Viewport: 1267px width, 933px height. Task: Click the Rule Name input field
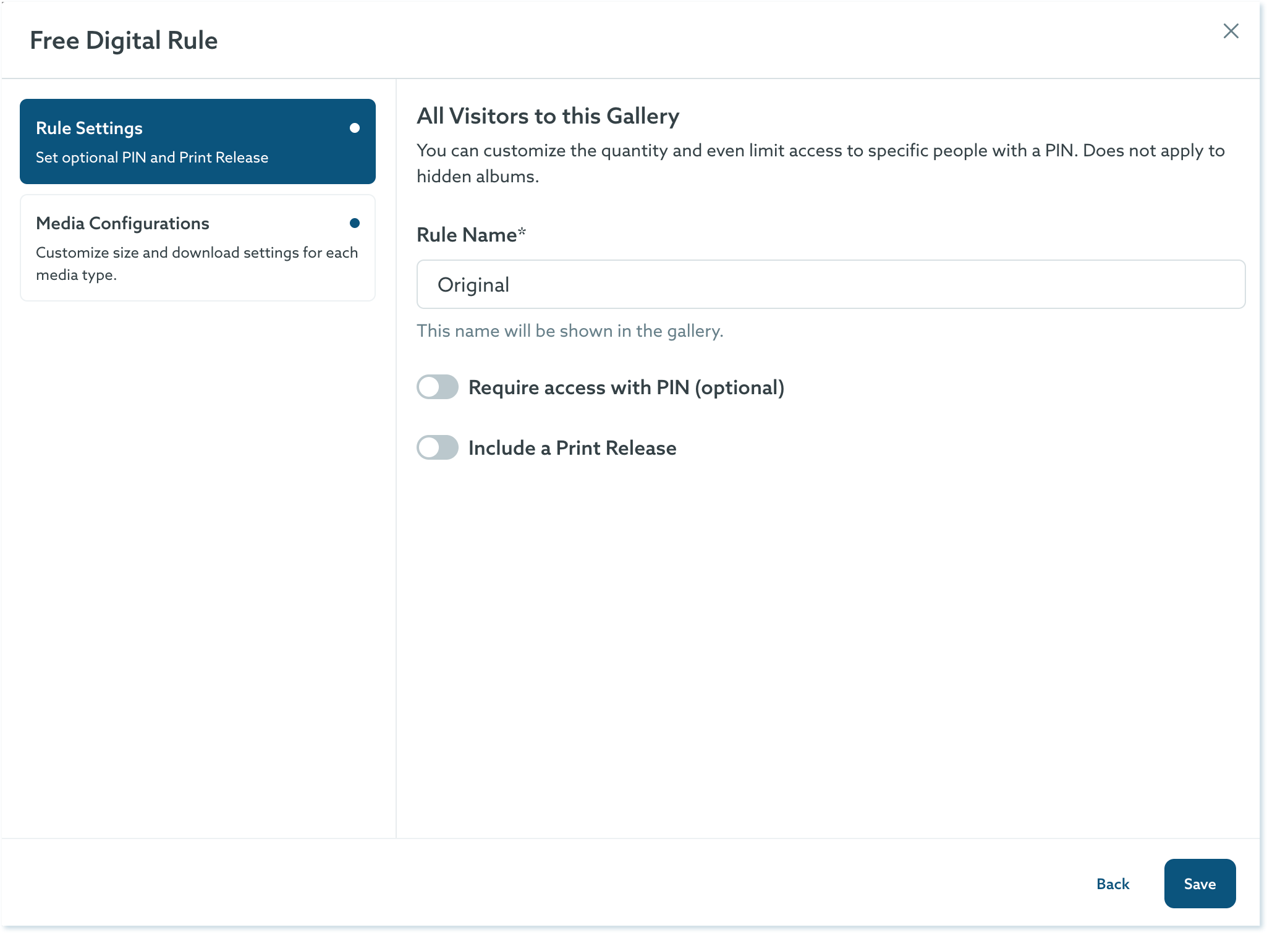pyautogui.click(x=831, y=284)
